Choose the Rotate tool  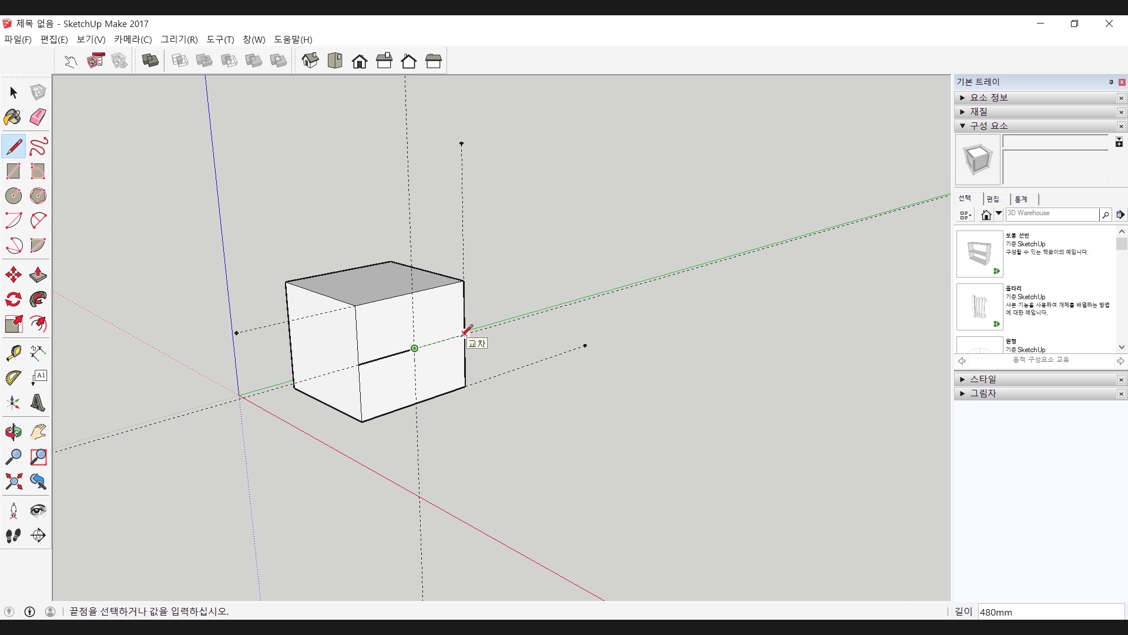(x=13, y=299)
